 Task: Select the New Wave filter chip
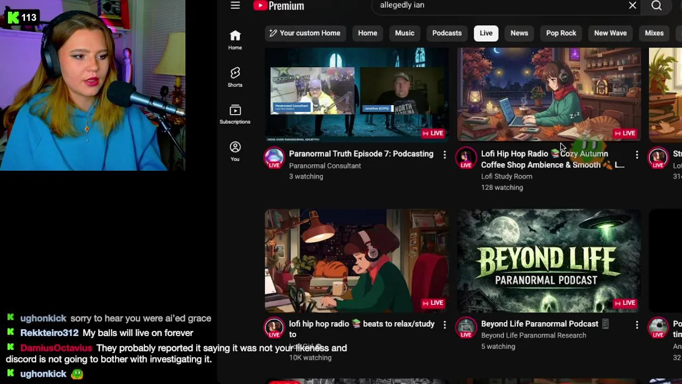pos(611,33)
